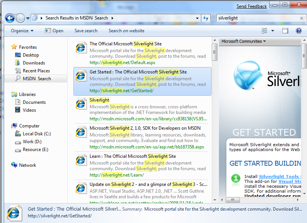Clear the search box with X

301,18
